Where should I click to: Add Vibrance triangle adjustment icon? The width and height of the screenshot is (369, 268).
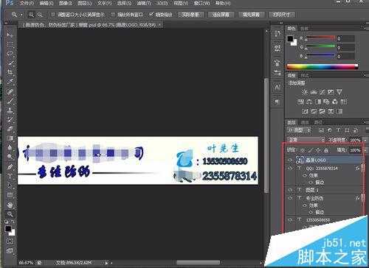pyautogui.click(x=339, y=92)
